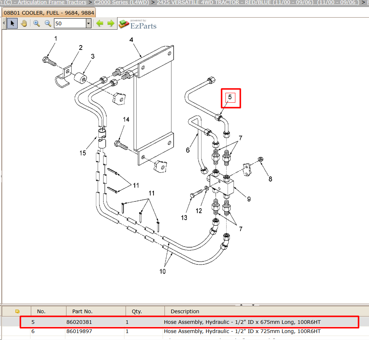Click the 725mm Long hose description
This screenshot has height=340, width=369.
tap(242, 331)
